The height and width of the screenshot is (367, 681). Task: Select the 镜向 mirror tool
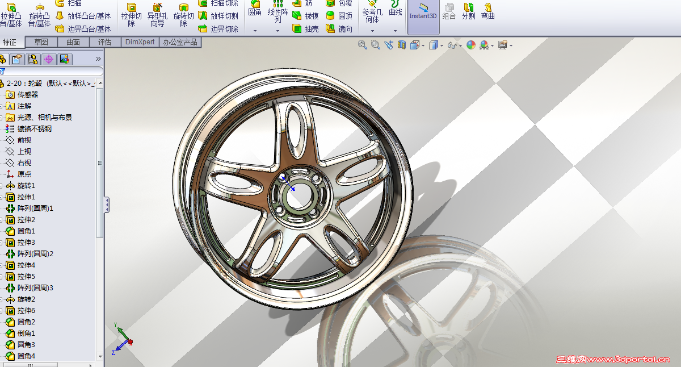tap(339, 29)
